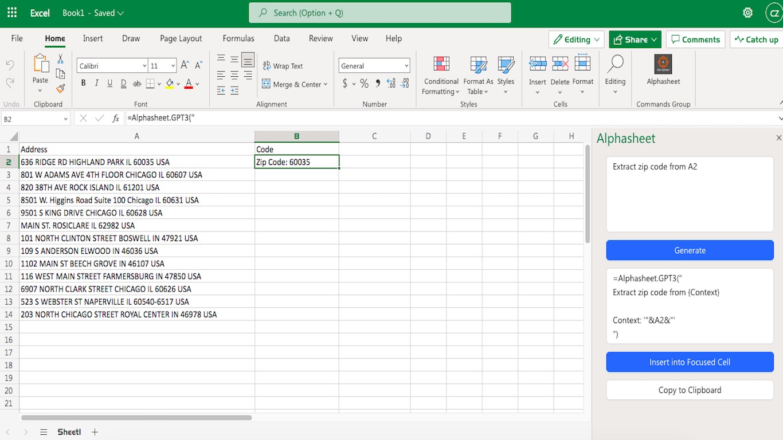The image size is (783, 440).
Task: Align text to the right
Action: click(248, 75)
